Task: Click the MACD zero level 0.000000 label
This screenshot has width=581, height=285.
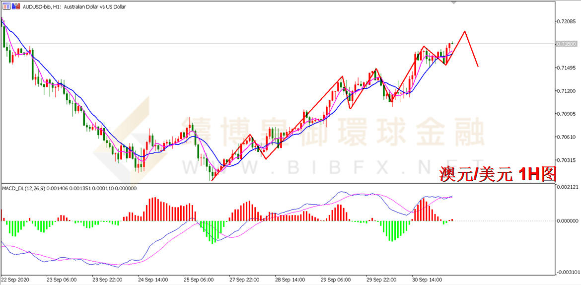Action: [x=567, y=220]
